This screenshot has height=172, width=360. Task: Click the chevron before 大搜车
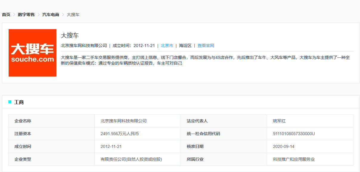click(x=63, y=14)
